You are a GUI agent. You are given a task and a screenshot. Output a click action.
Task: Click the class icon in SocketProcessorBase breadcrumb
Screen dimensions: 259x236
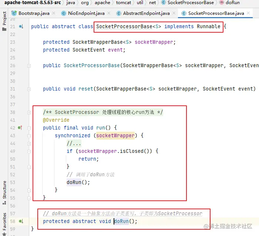[x=163, y=3]
